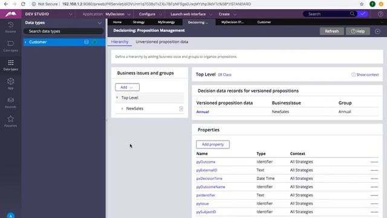Click the Type column header
The width and height of the screenshot is (387, 218).
click(x=261, y=153)
